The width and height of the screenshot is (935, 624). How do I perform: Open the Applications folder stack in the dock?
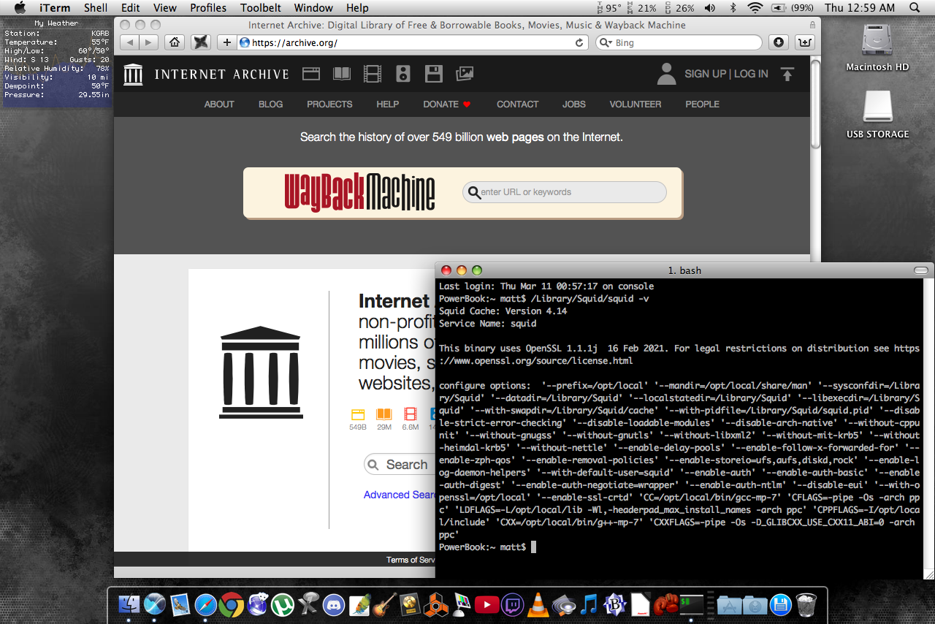[x=729, y=604]
